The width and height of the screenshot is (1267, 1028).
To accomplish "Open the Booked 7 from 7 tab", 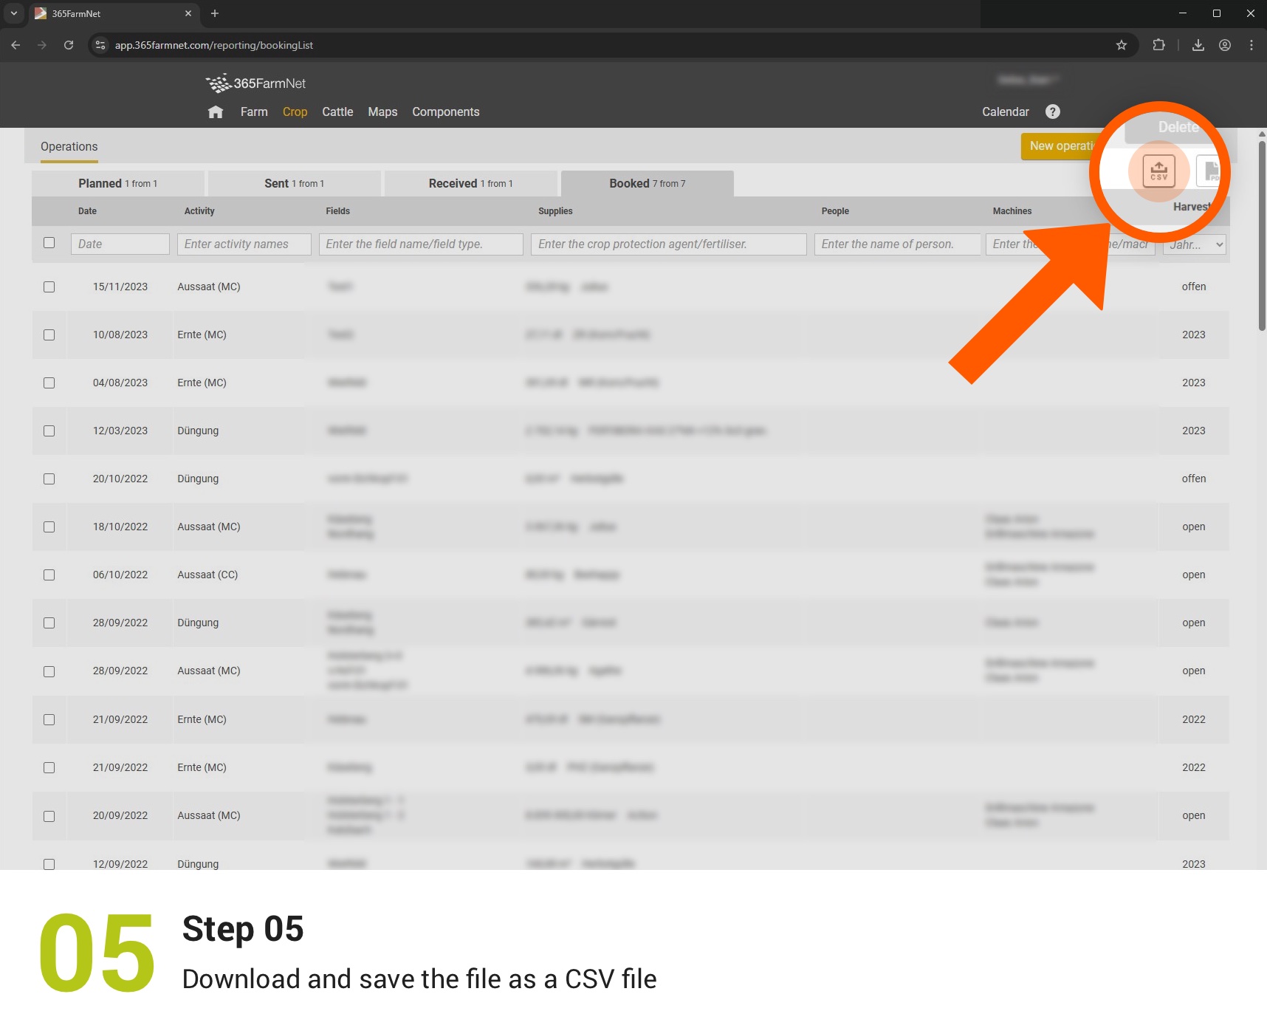I will [648, 183].
